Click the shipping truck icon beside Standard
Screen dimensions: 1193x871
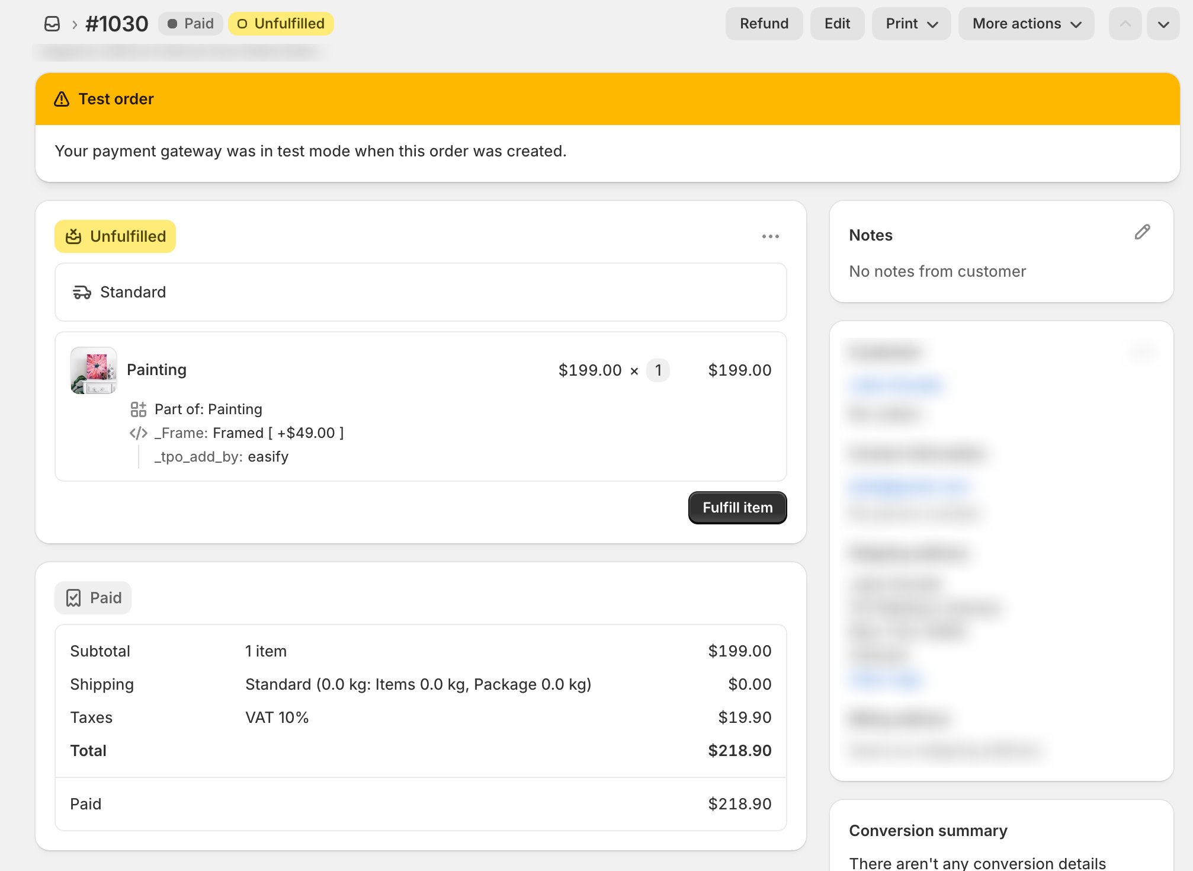[x=82, y=292]
